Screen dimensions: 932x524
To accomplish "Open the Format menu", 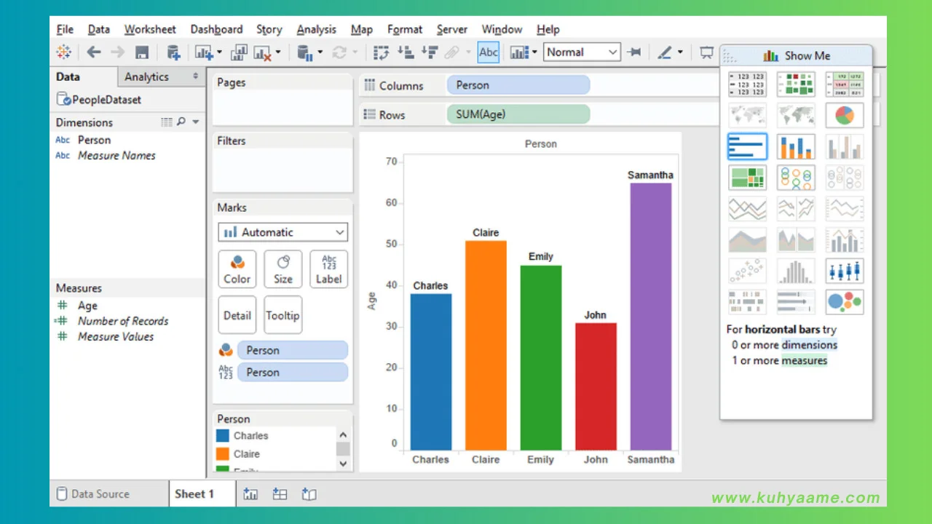I will (x=405, y=29).
